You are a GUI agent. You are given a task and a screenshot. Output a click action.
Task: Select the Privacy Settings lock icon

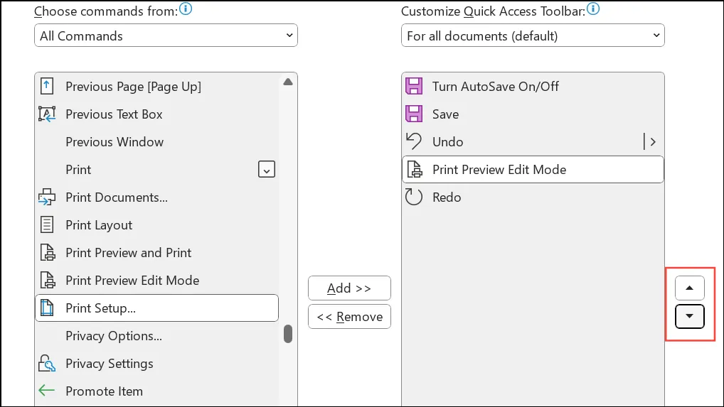pyautogui.click(x=47, y=363)
